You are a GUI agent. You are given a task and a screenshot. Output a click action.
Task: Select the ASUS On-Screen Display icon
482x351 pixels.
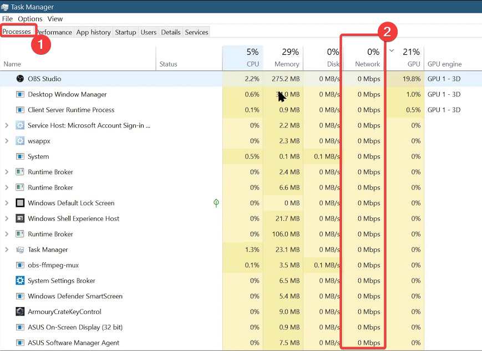[19, 327]
